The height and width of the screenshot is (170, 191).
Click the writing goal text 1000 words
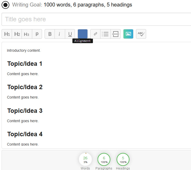point(58,5)
